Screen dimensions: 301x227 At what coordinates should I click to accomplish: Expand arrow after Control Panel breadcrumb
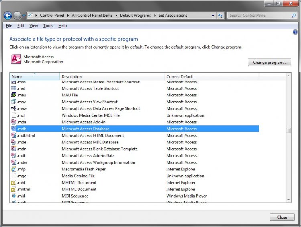pyautogui.click(x=68, y=16)
